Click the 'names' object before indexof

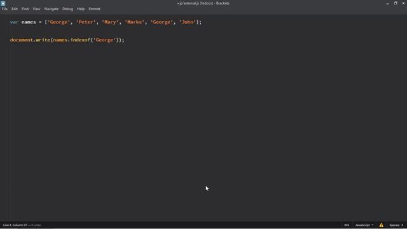[60, 40]
